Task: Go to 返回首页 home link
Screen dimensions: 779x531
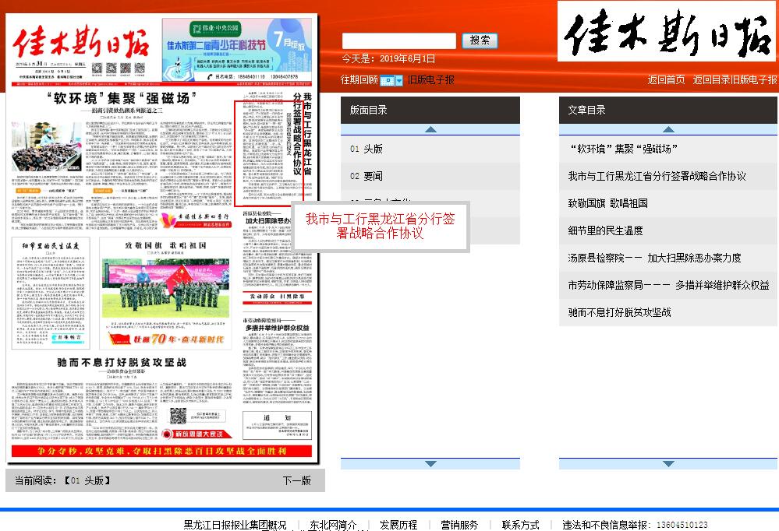Action: [x=666, y=79]
